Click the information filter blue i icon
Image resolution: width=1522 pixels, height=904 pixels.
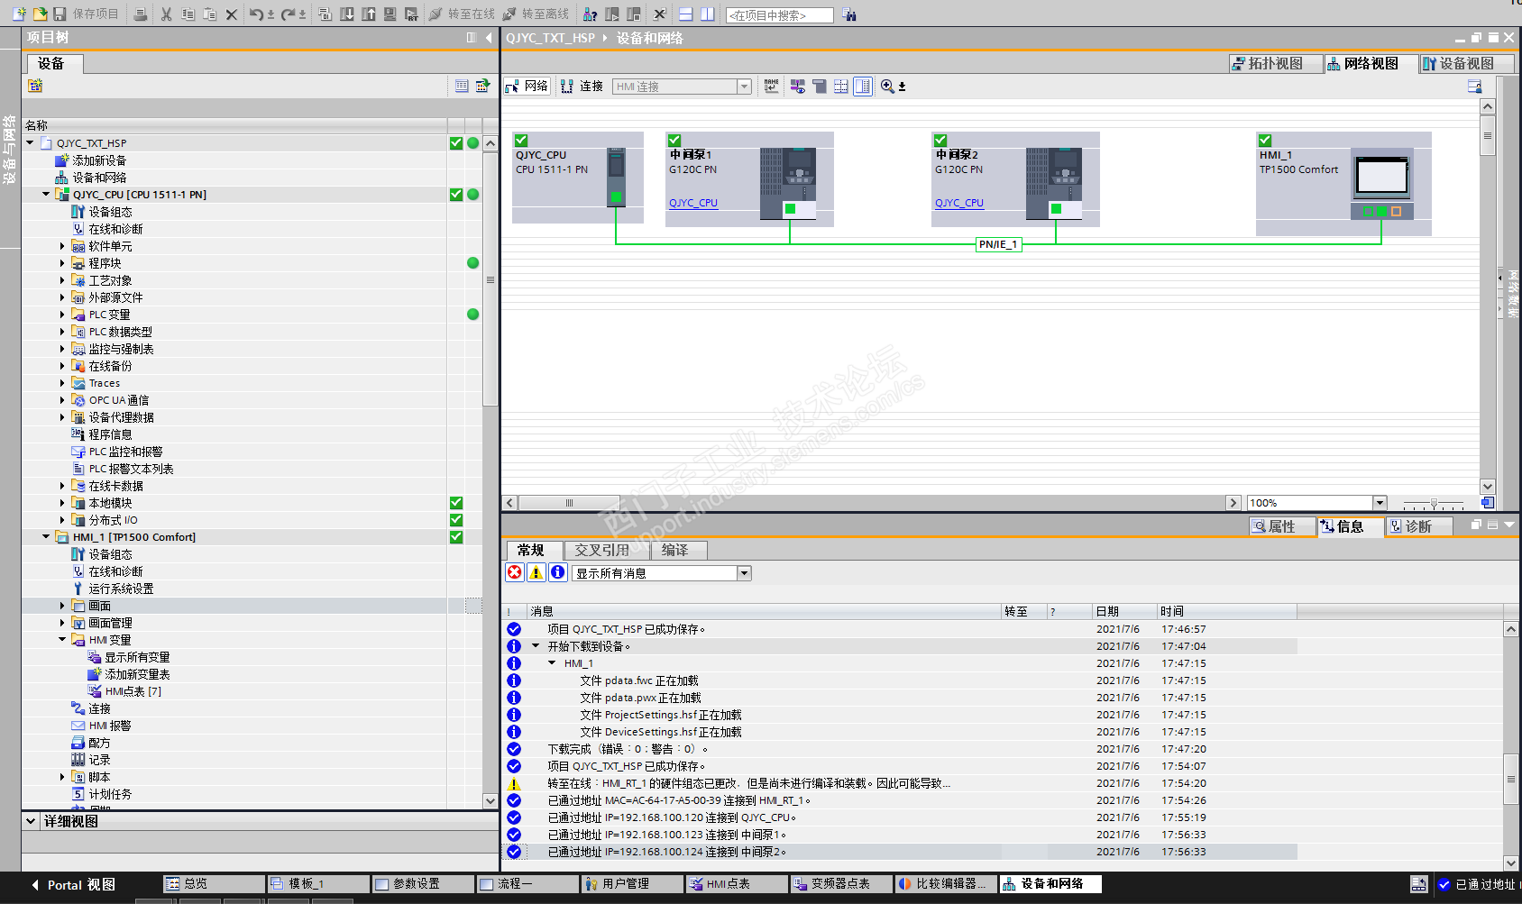[558, 572]
